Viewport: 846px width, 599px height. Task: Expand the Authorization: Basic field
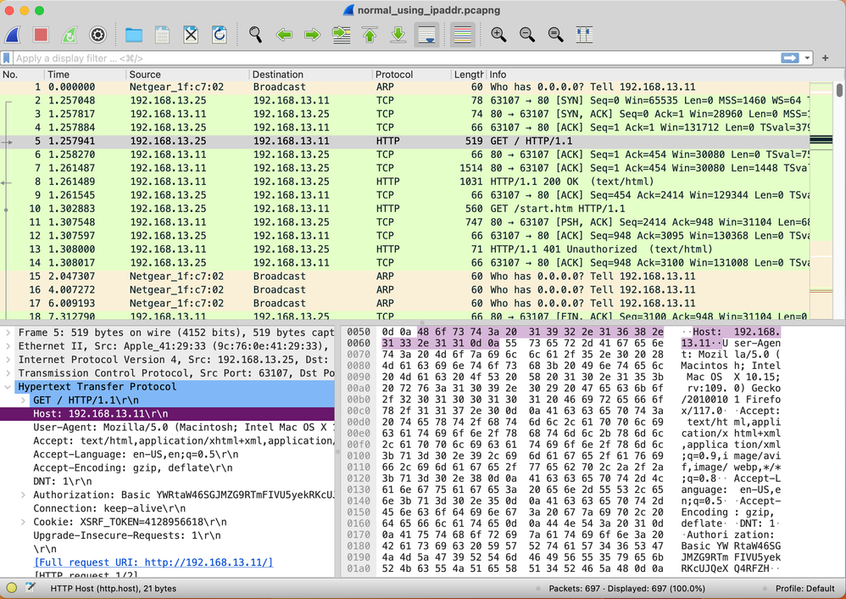pos(23,495)
